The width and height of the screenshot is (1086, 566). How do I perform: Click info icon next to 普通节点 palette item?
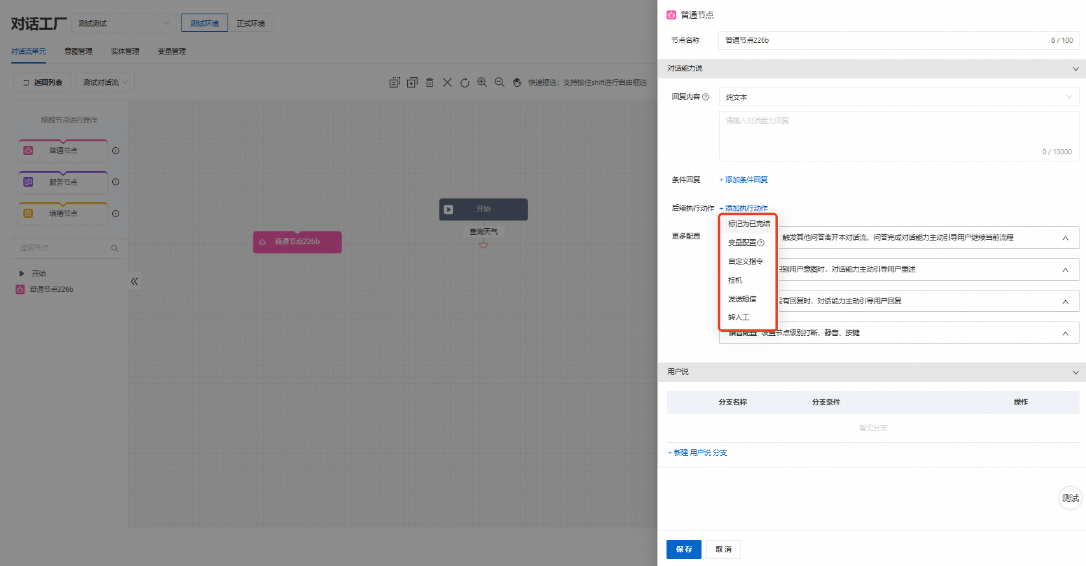[x=115, y=150]
